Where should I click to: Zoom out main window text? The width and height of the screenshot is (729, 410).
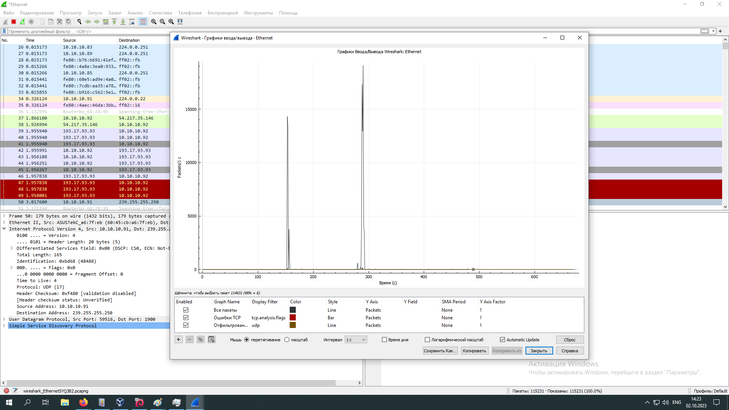163,22
